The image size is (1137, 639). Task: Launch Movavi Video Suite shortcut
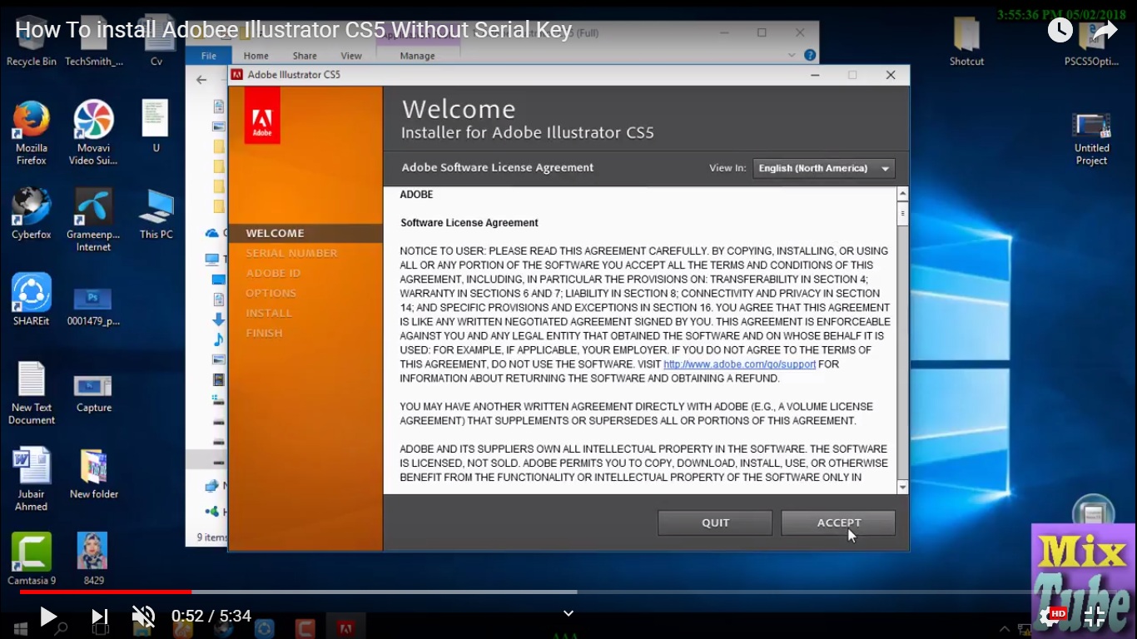click(93, 133)
